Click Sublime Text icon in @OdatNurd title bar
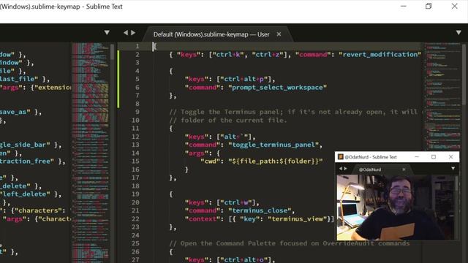This screenshot has width=468, height=263. click(340, 156)
